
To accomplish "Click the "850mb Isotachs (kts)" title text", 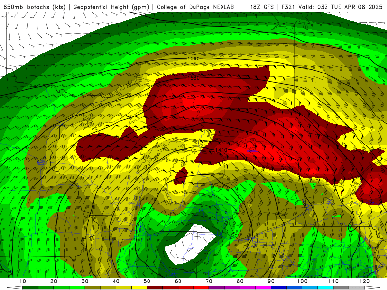I will coord(34,7).
